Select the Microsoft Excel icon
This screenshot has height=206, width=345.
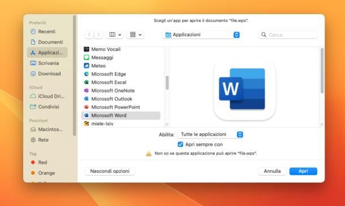(87, 82)
